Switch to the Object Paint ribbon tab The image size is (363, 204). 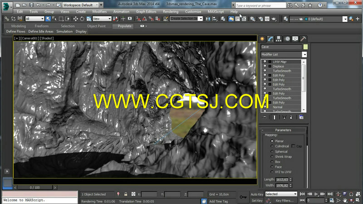(96, 26)
